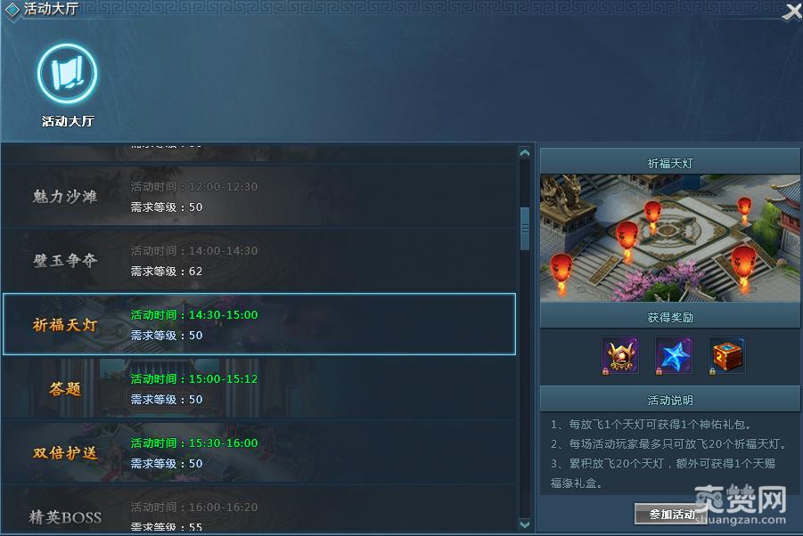
Task: Click the scroll up arrow of list
Action: point(525,152)
